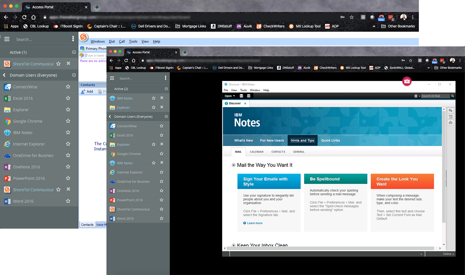Favorite PowerPoint 2016 star in front portal

(x=161, y=200)
